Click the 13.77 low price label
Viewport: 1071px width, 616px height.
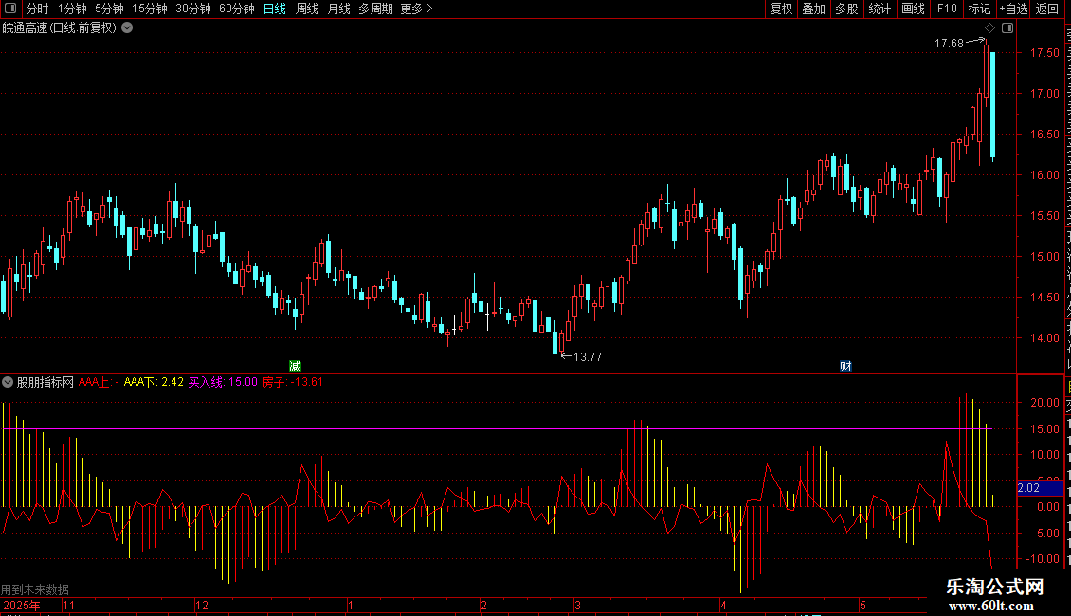point(588,357)
